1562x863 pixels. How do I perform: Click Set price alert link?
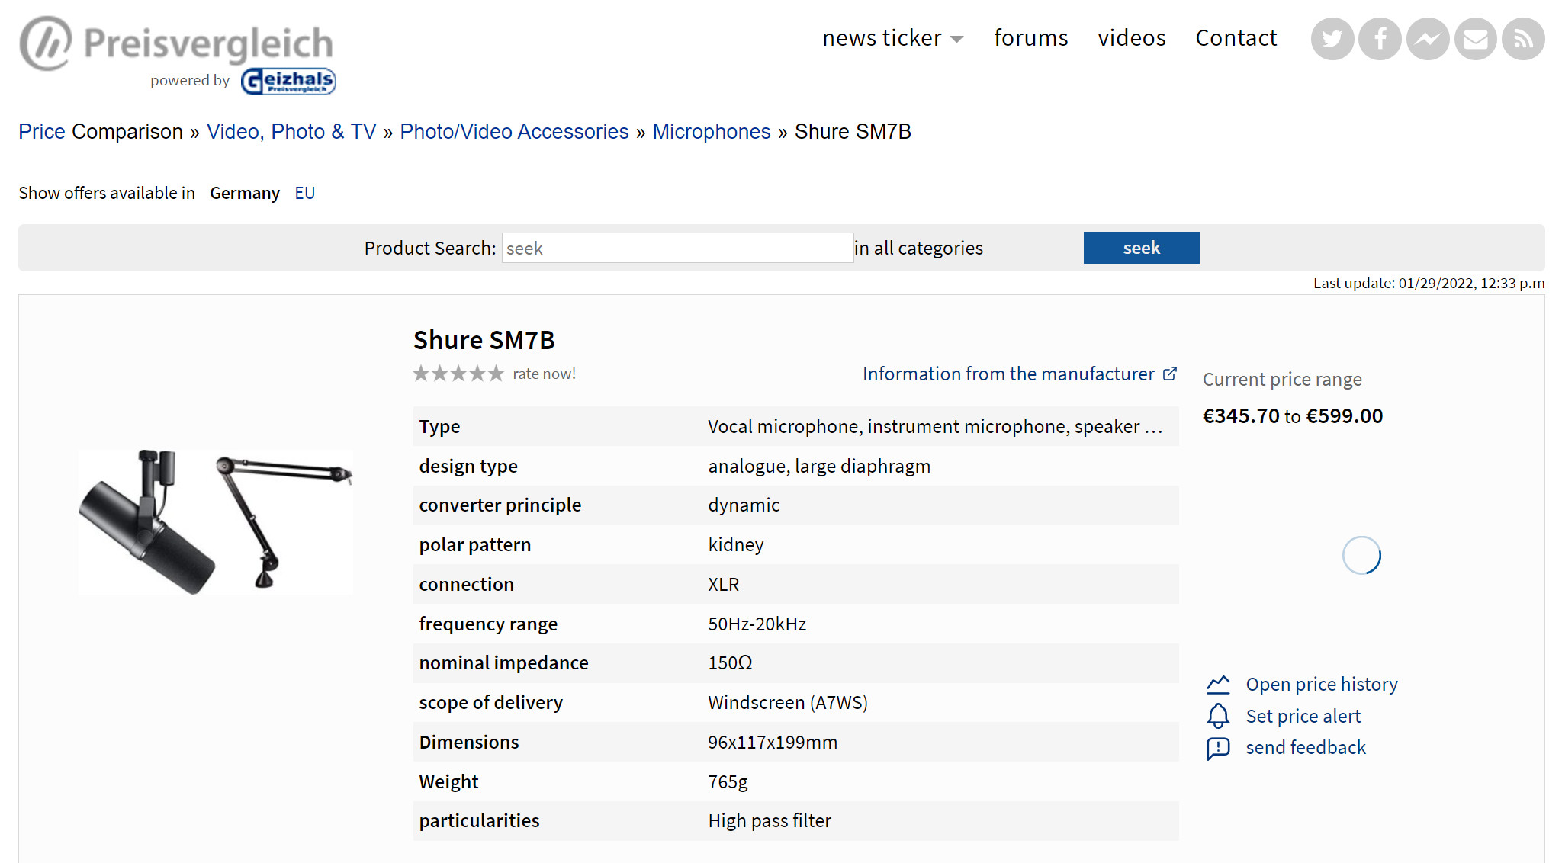(1303, 717)
